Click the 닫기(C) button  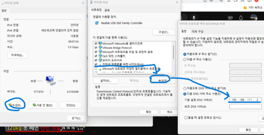[76, 118]
